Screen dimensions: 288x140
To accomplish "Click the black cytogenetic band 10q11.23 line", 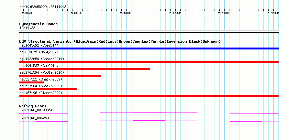I will 149,31.
